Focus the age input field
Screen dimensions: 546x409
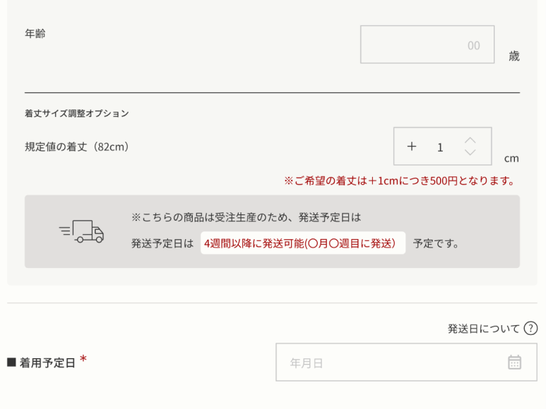click(427, 45)
